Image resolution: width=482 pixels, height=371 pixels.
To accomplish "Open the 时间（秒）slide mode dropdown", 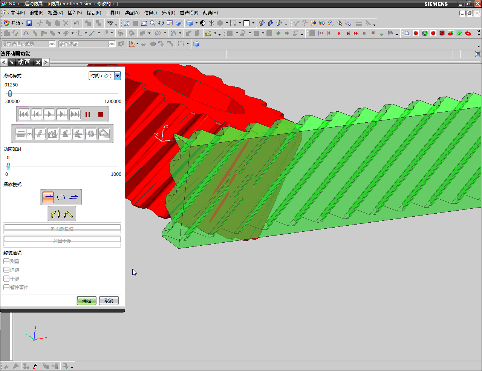I will (x=118, y=75).
